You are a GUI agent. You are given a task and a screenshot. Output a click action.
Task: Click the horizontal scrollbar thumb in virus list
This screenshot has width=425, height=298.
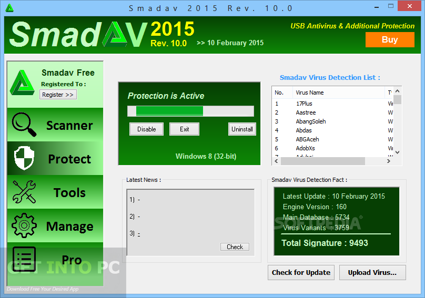click(323, 161)
